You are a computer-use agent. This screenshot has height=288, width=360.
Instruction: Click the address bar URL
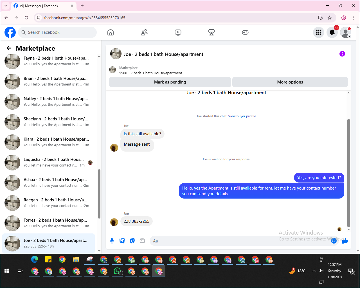click(85, 18)
